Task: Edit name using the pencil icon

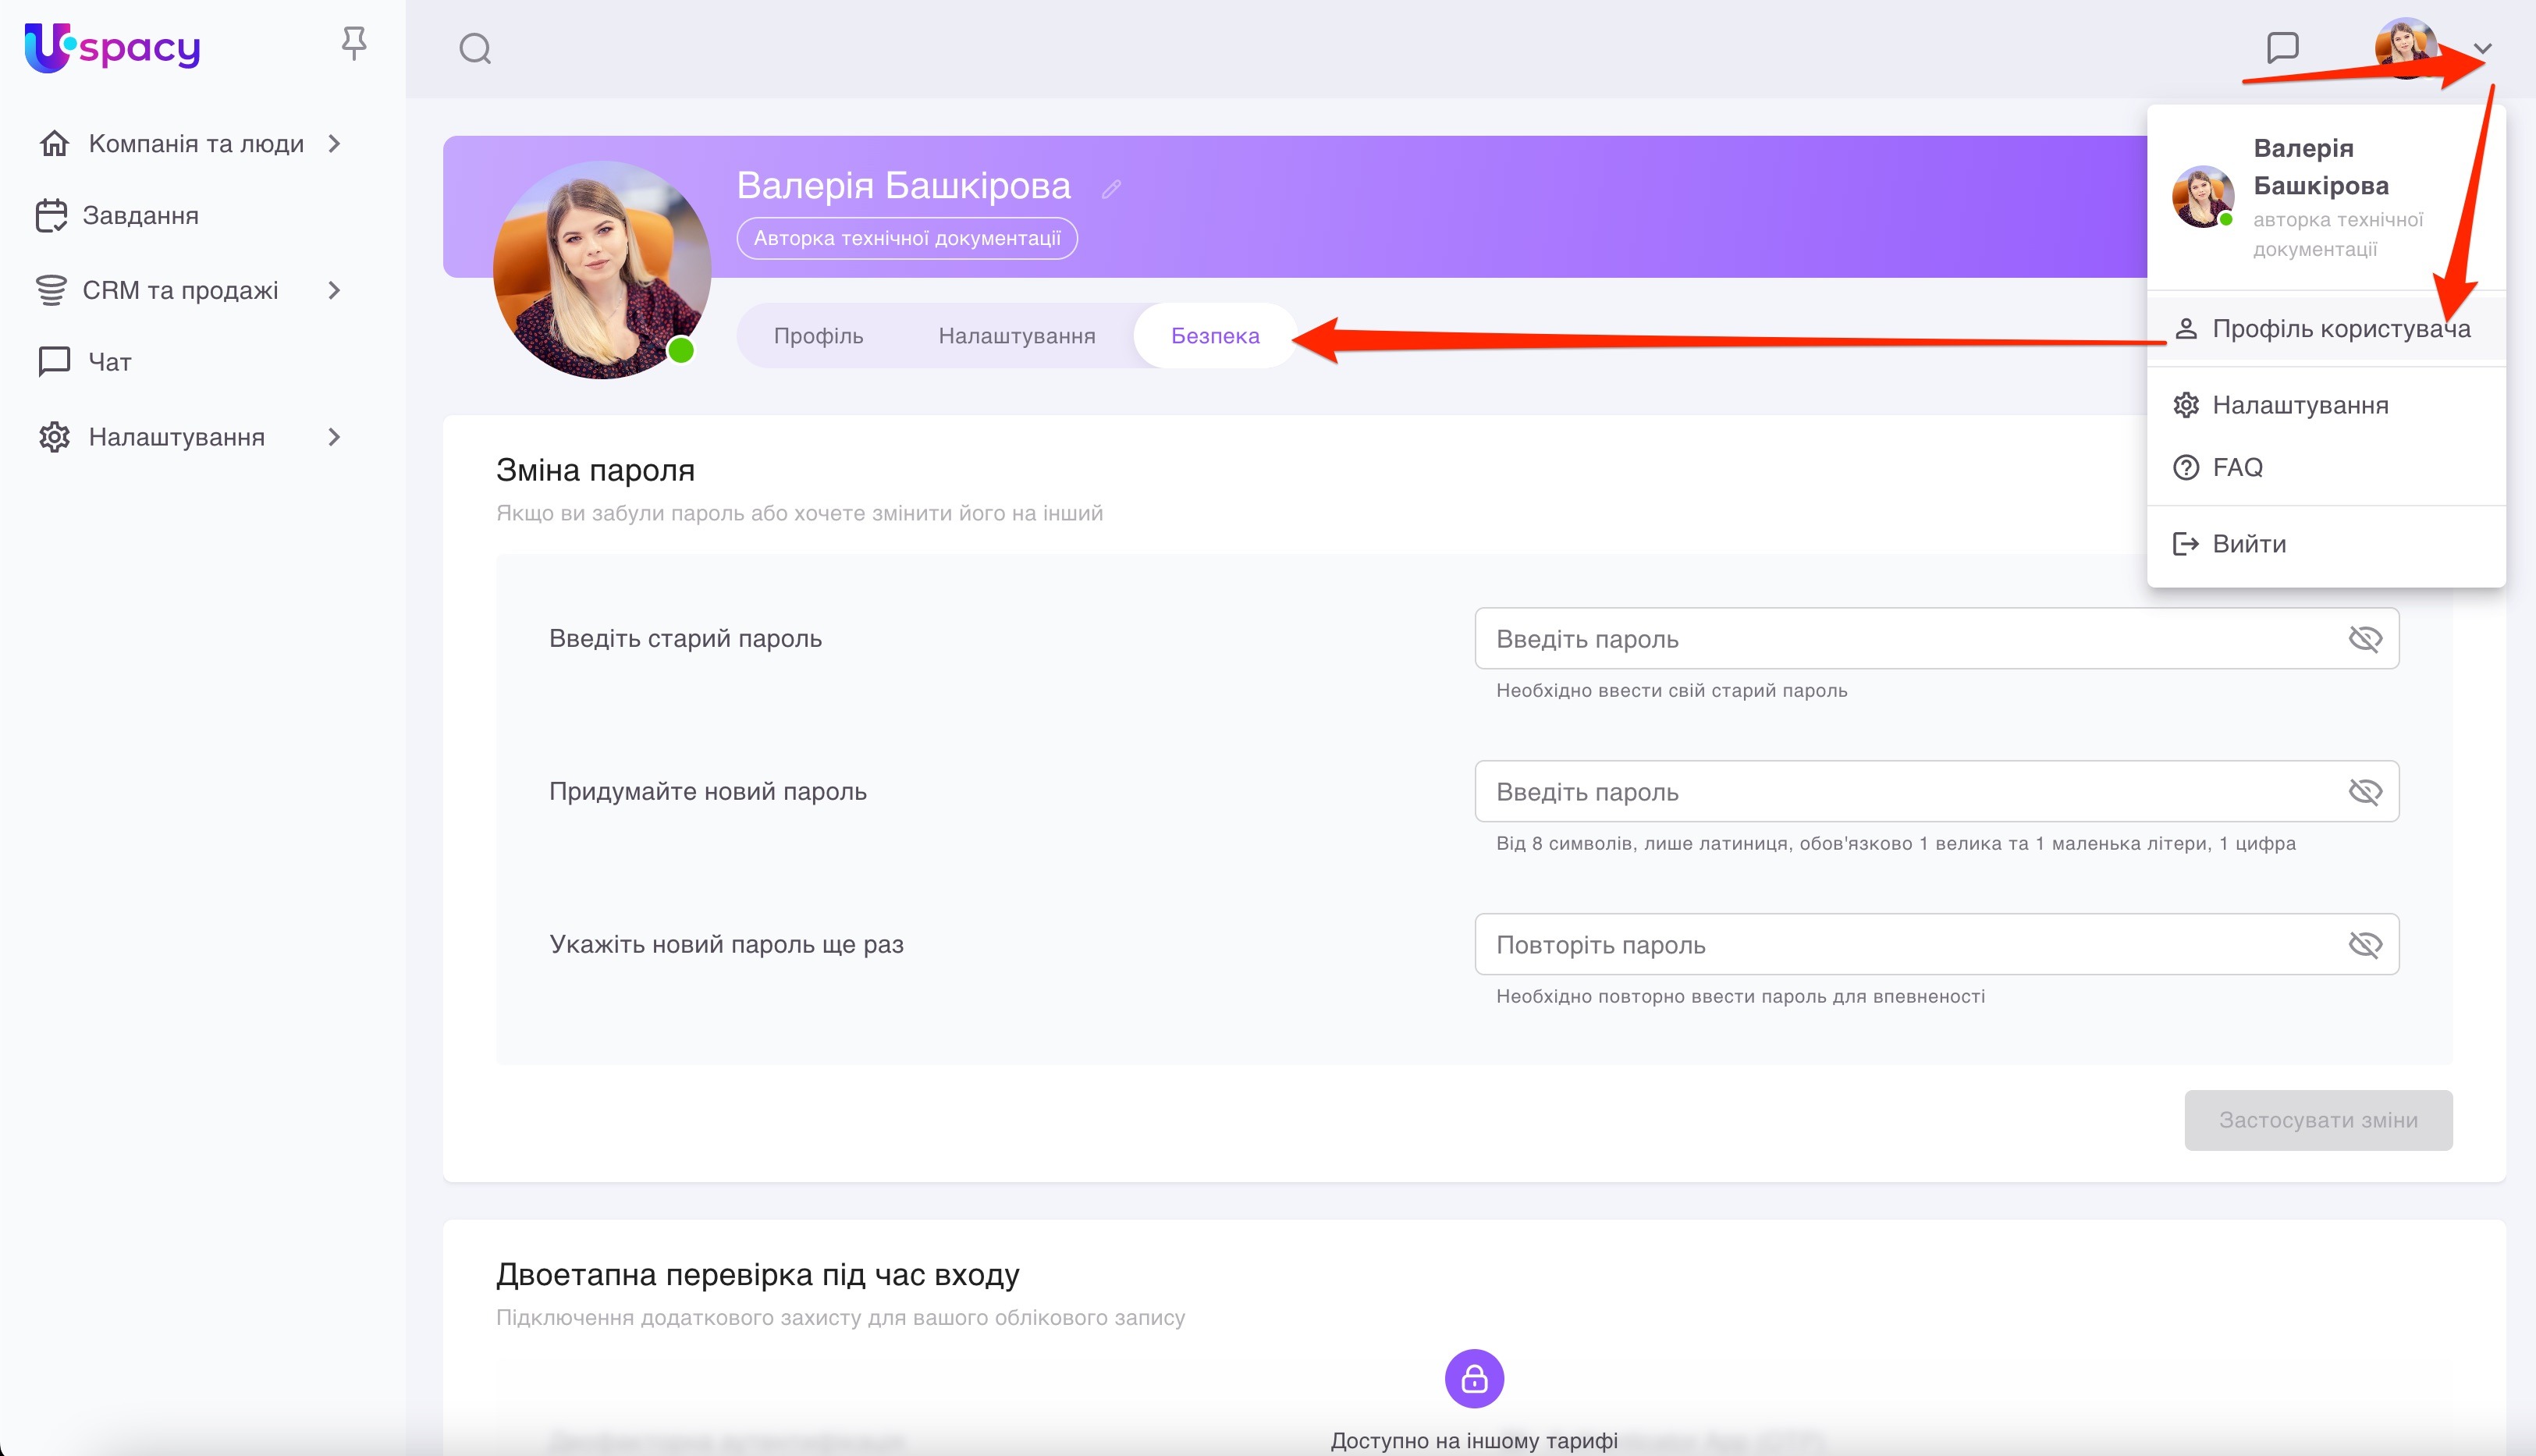Action: click(1111, 189)
